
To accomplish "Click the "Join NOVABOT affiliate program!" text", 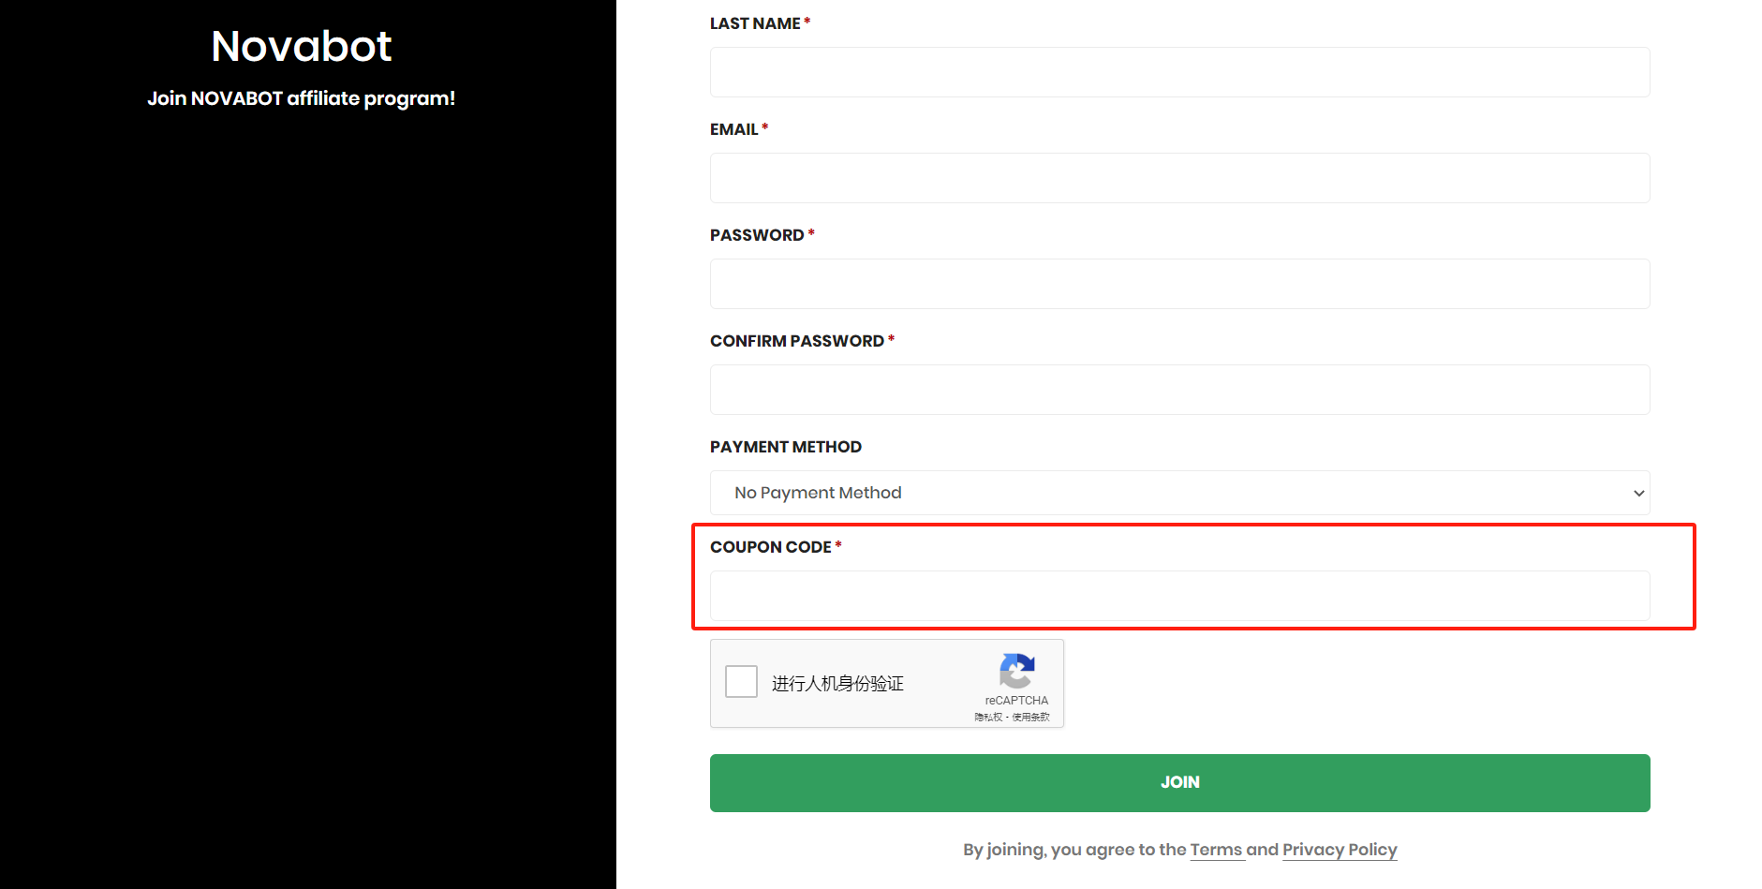I will tap(301, 98).
